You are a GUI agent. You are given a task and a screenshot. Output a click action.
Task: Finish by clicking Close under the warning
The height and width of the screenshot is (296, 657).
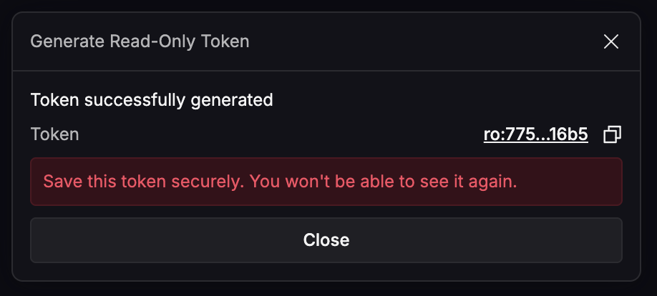[326, 240]
